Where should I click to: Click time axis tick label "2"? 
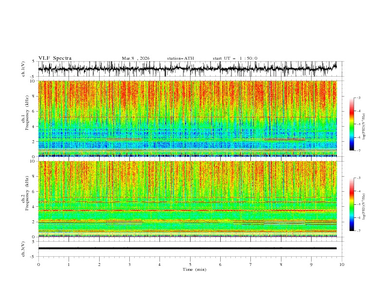click(99, 264)
